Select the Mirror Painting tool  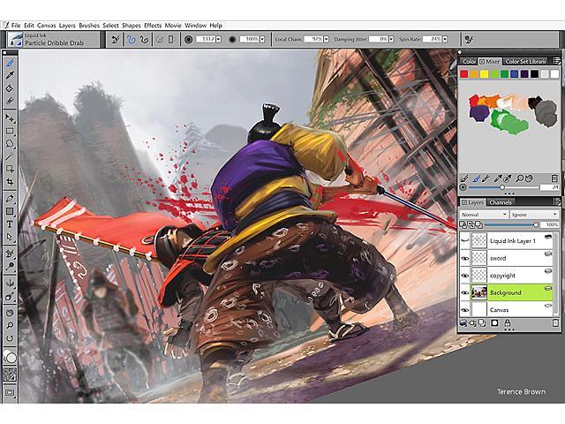pyautogui.click(x=10, y=284)
